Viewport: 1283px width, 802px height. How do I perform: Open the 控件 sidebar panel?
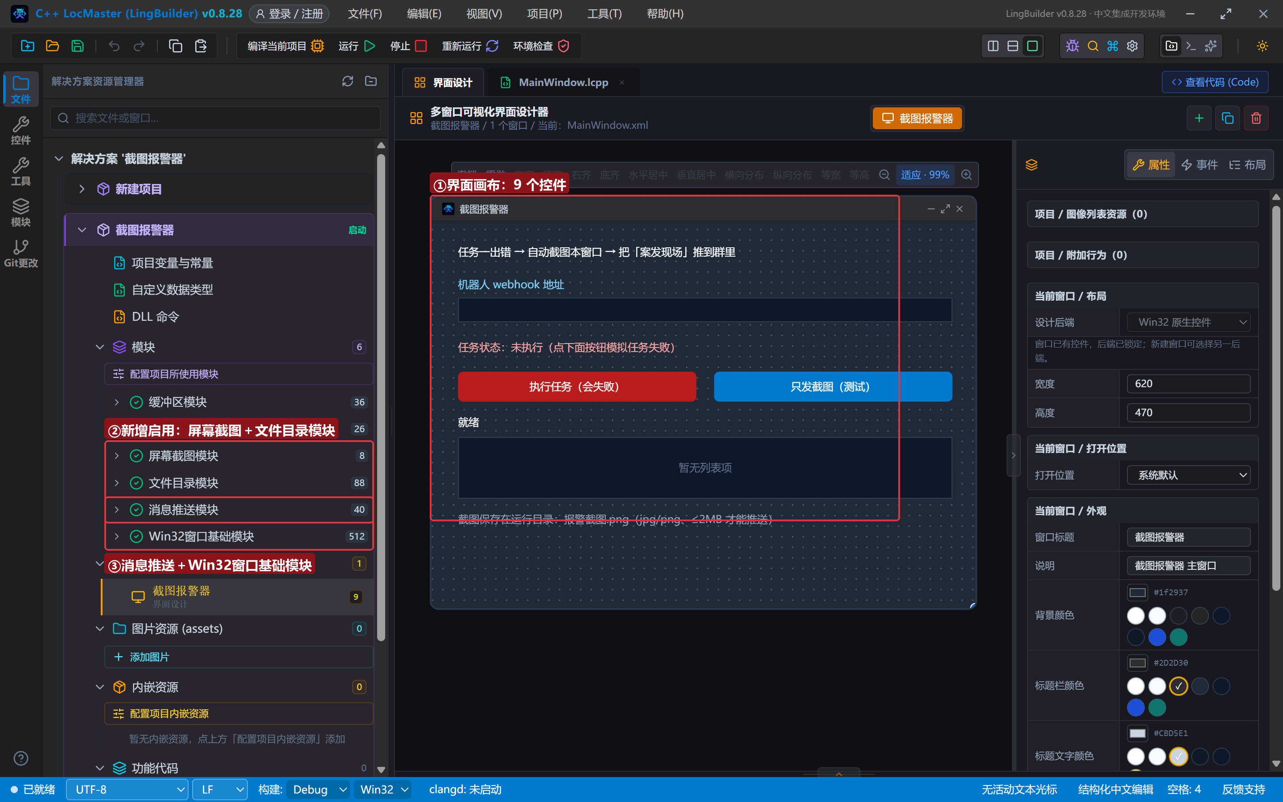coord(21,130)
